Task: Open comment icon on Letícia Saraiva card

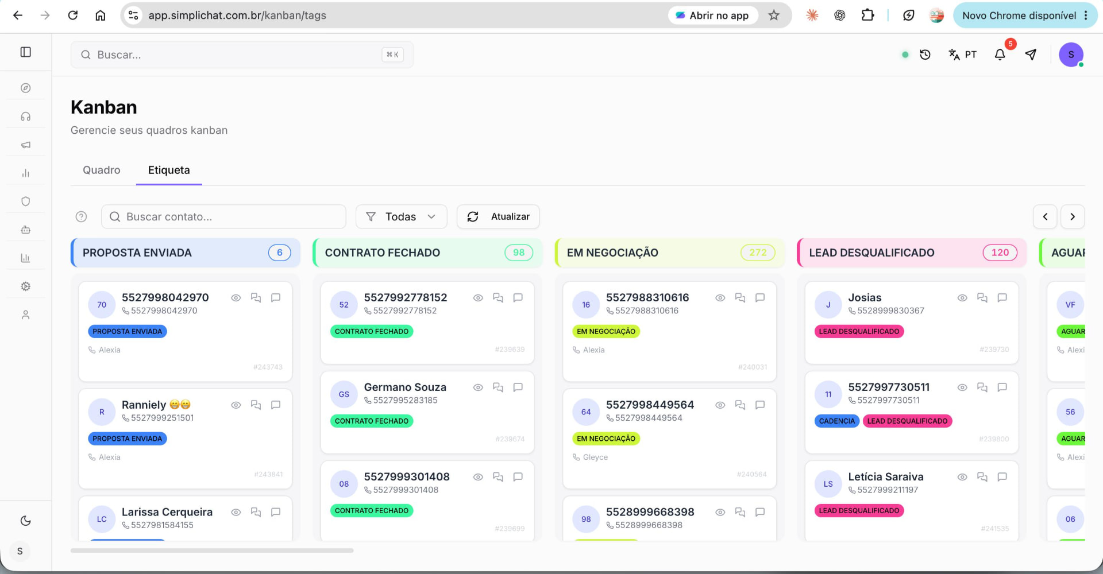Action: click(x=1002, y=477)
